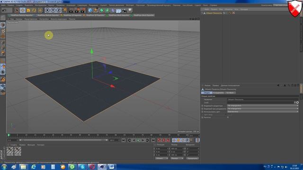Click the red Record Active Objects button

click(160, 140)
